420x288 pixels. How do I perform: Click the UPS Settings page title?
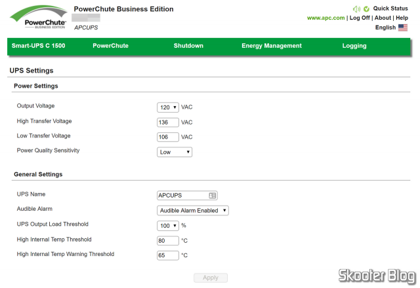(31, 71)
